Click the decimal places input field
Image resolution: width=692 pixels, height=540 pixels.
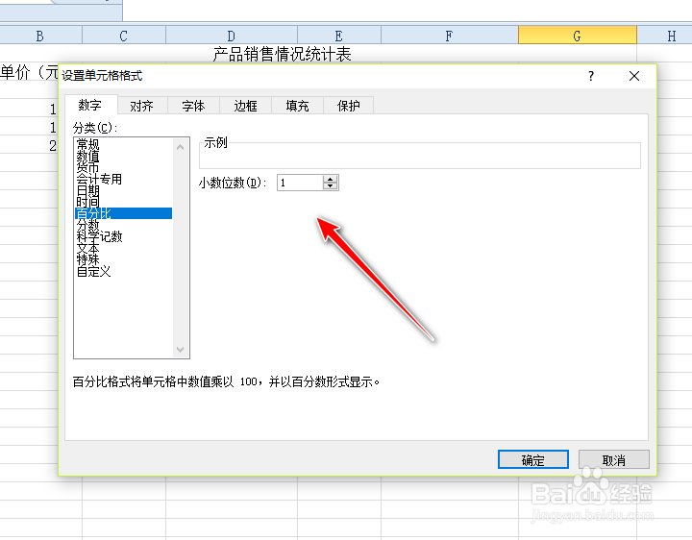click(300, 183)
